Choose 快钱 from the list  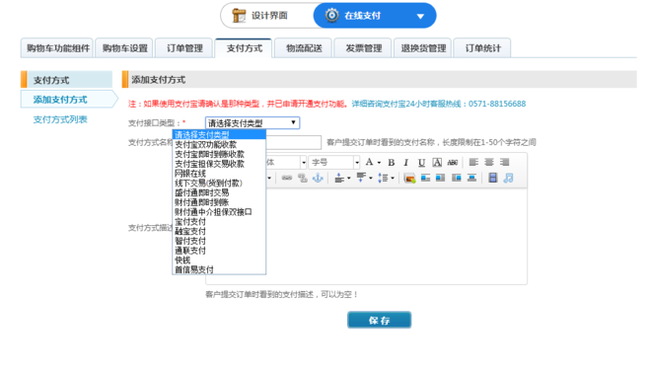point(219,260)
